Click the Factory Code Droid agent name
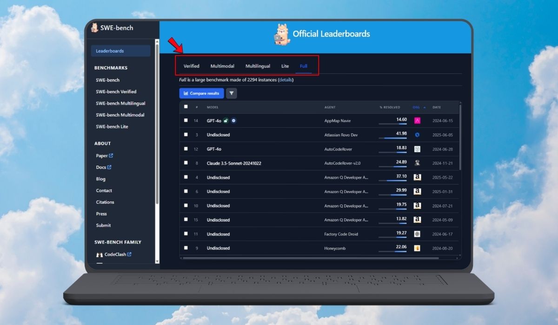The width and height of the screenshot is (558, 325). 341,234
